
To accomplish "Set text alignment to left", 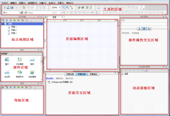I will [76, 13].
